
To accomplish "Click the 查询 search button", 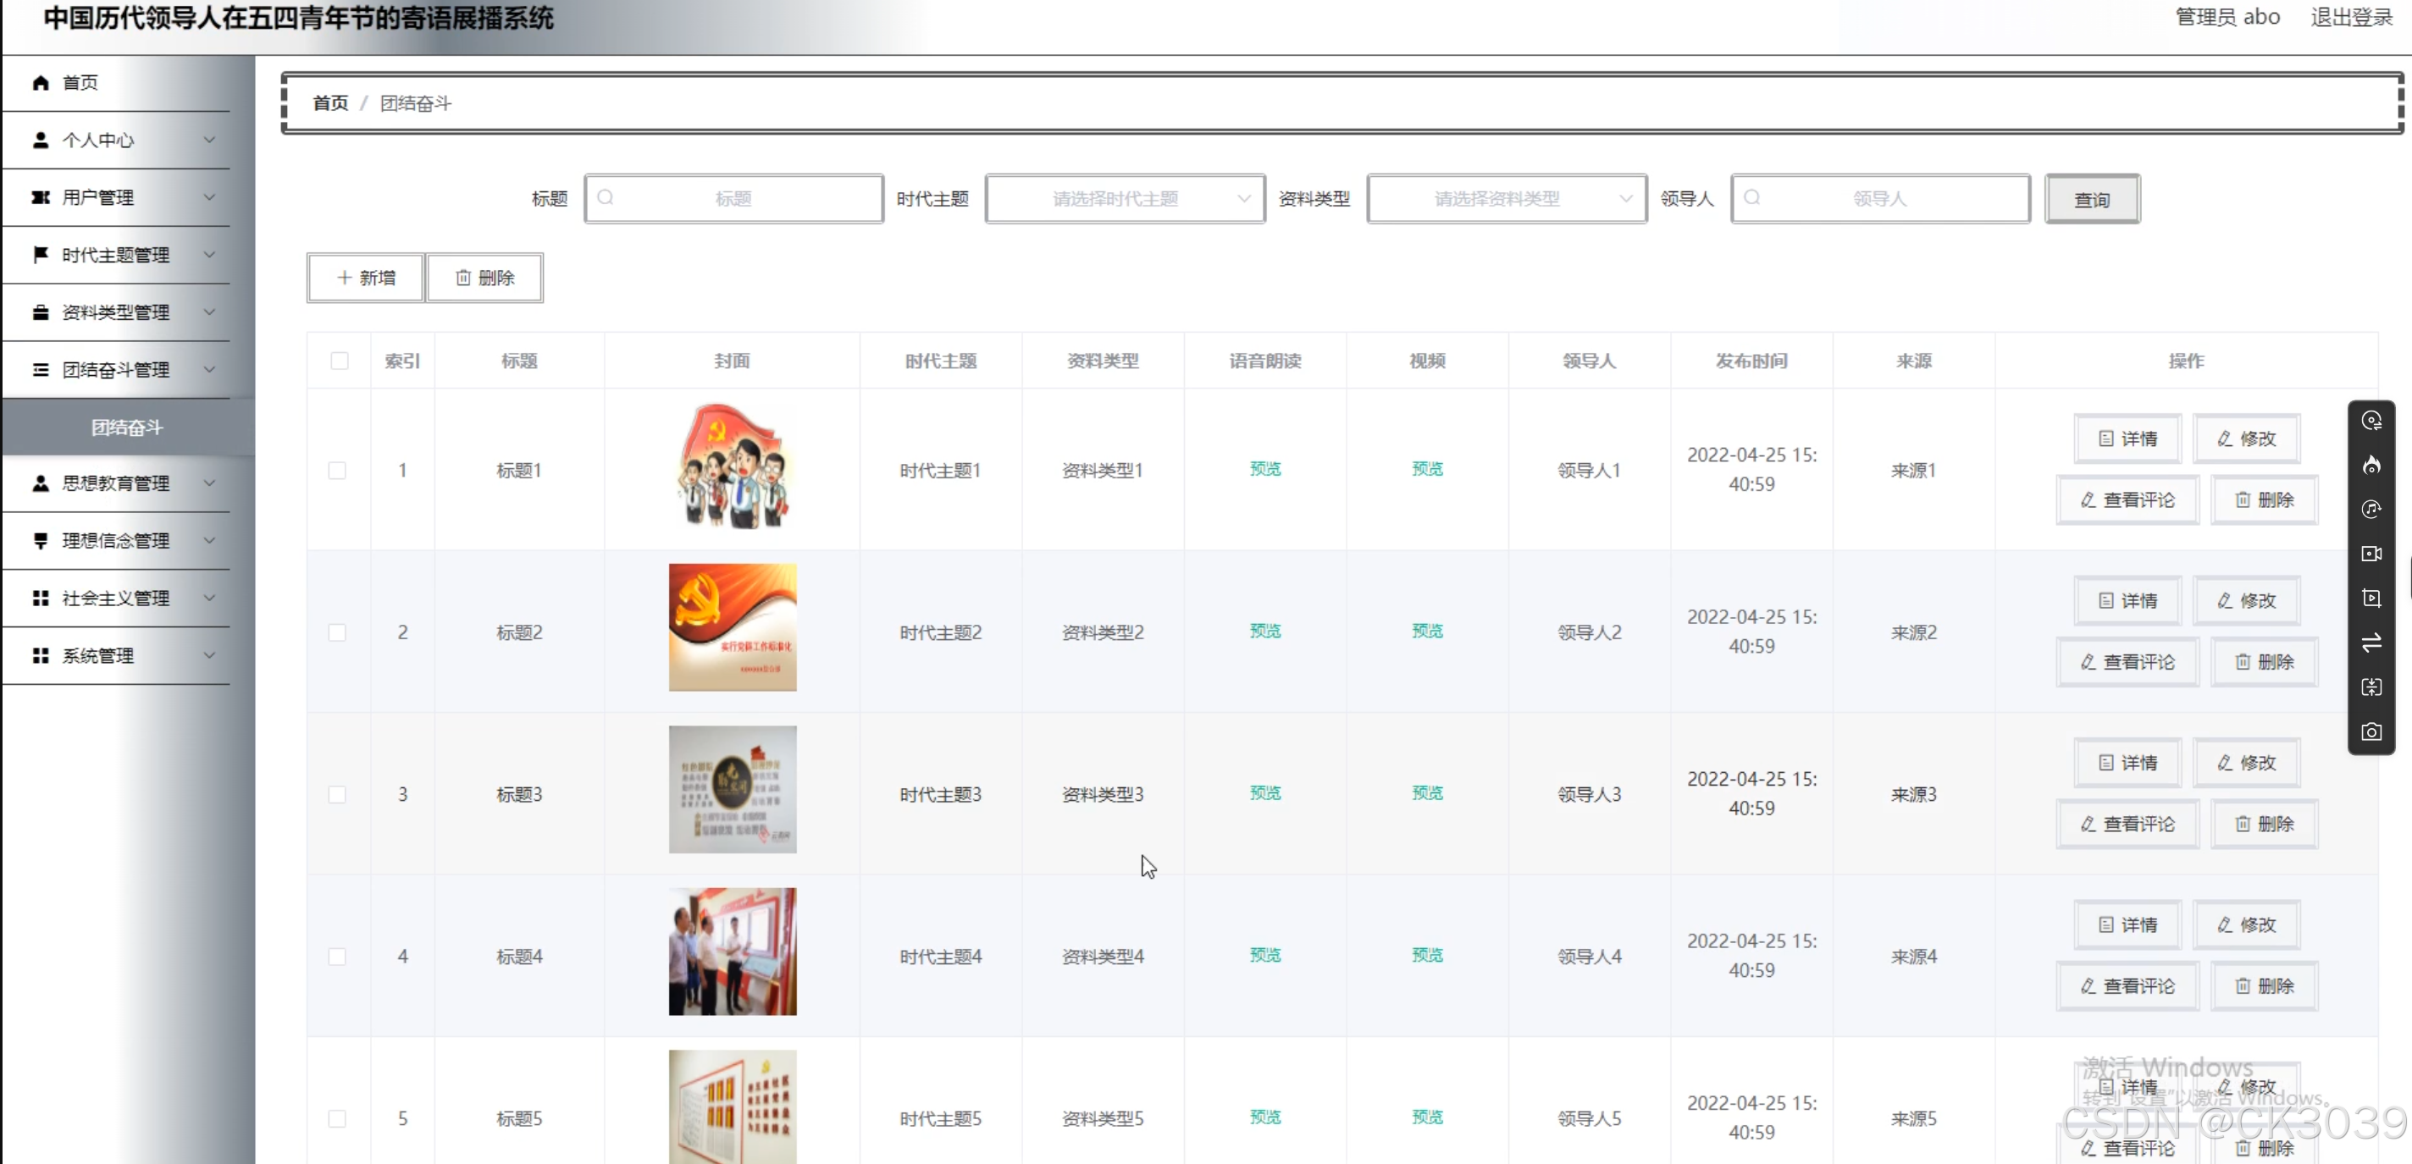I will pos(2091,199).
